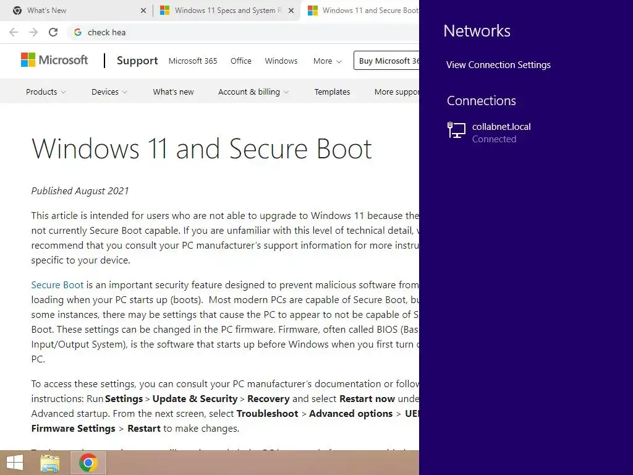Reload the page with the refresh icon

[53, 32]
